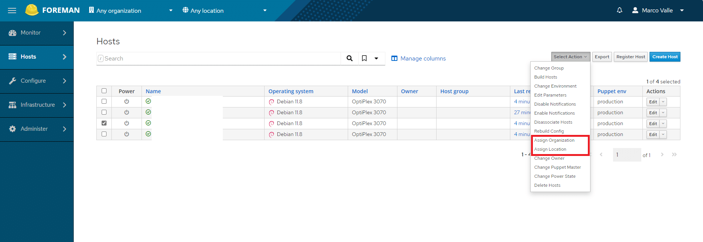
Task: Sort by Operating system column
Action: [x=291, y=91]
